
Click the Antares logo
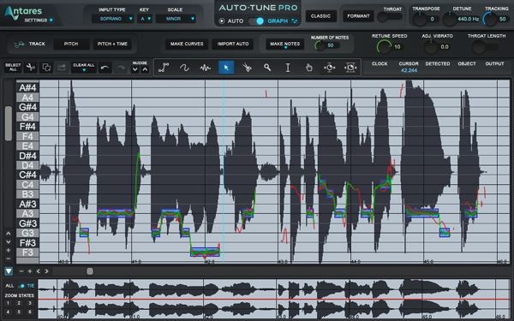[x=23, y=12]
